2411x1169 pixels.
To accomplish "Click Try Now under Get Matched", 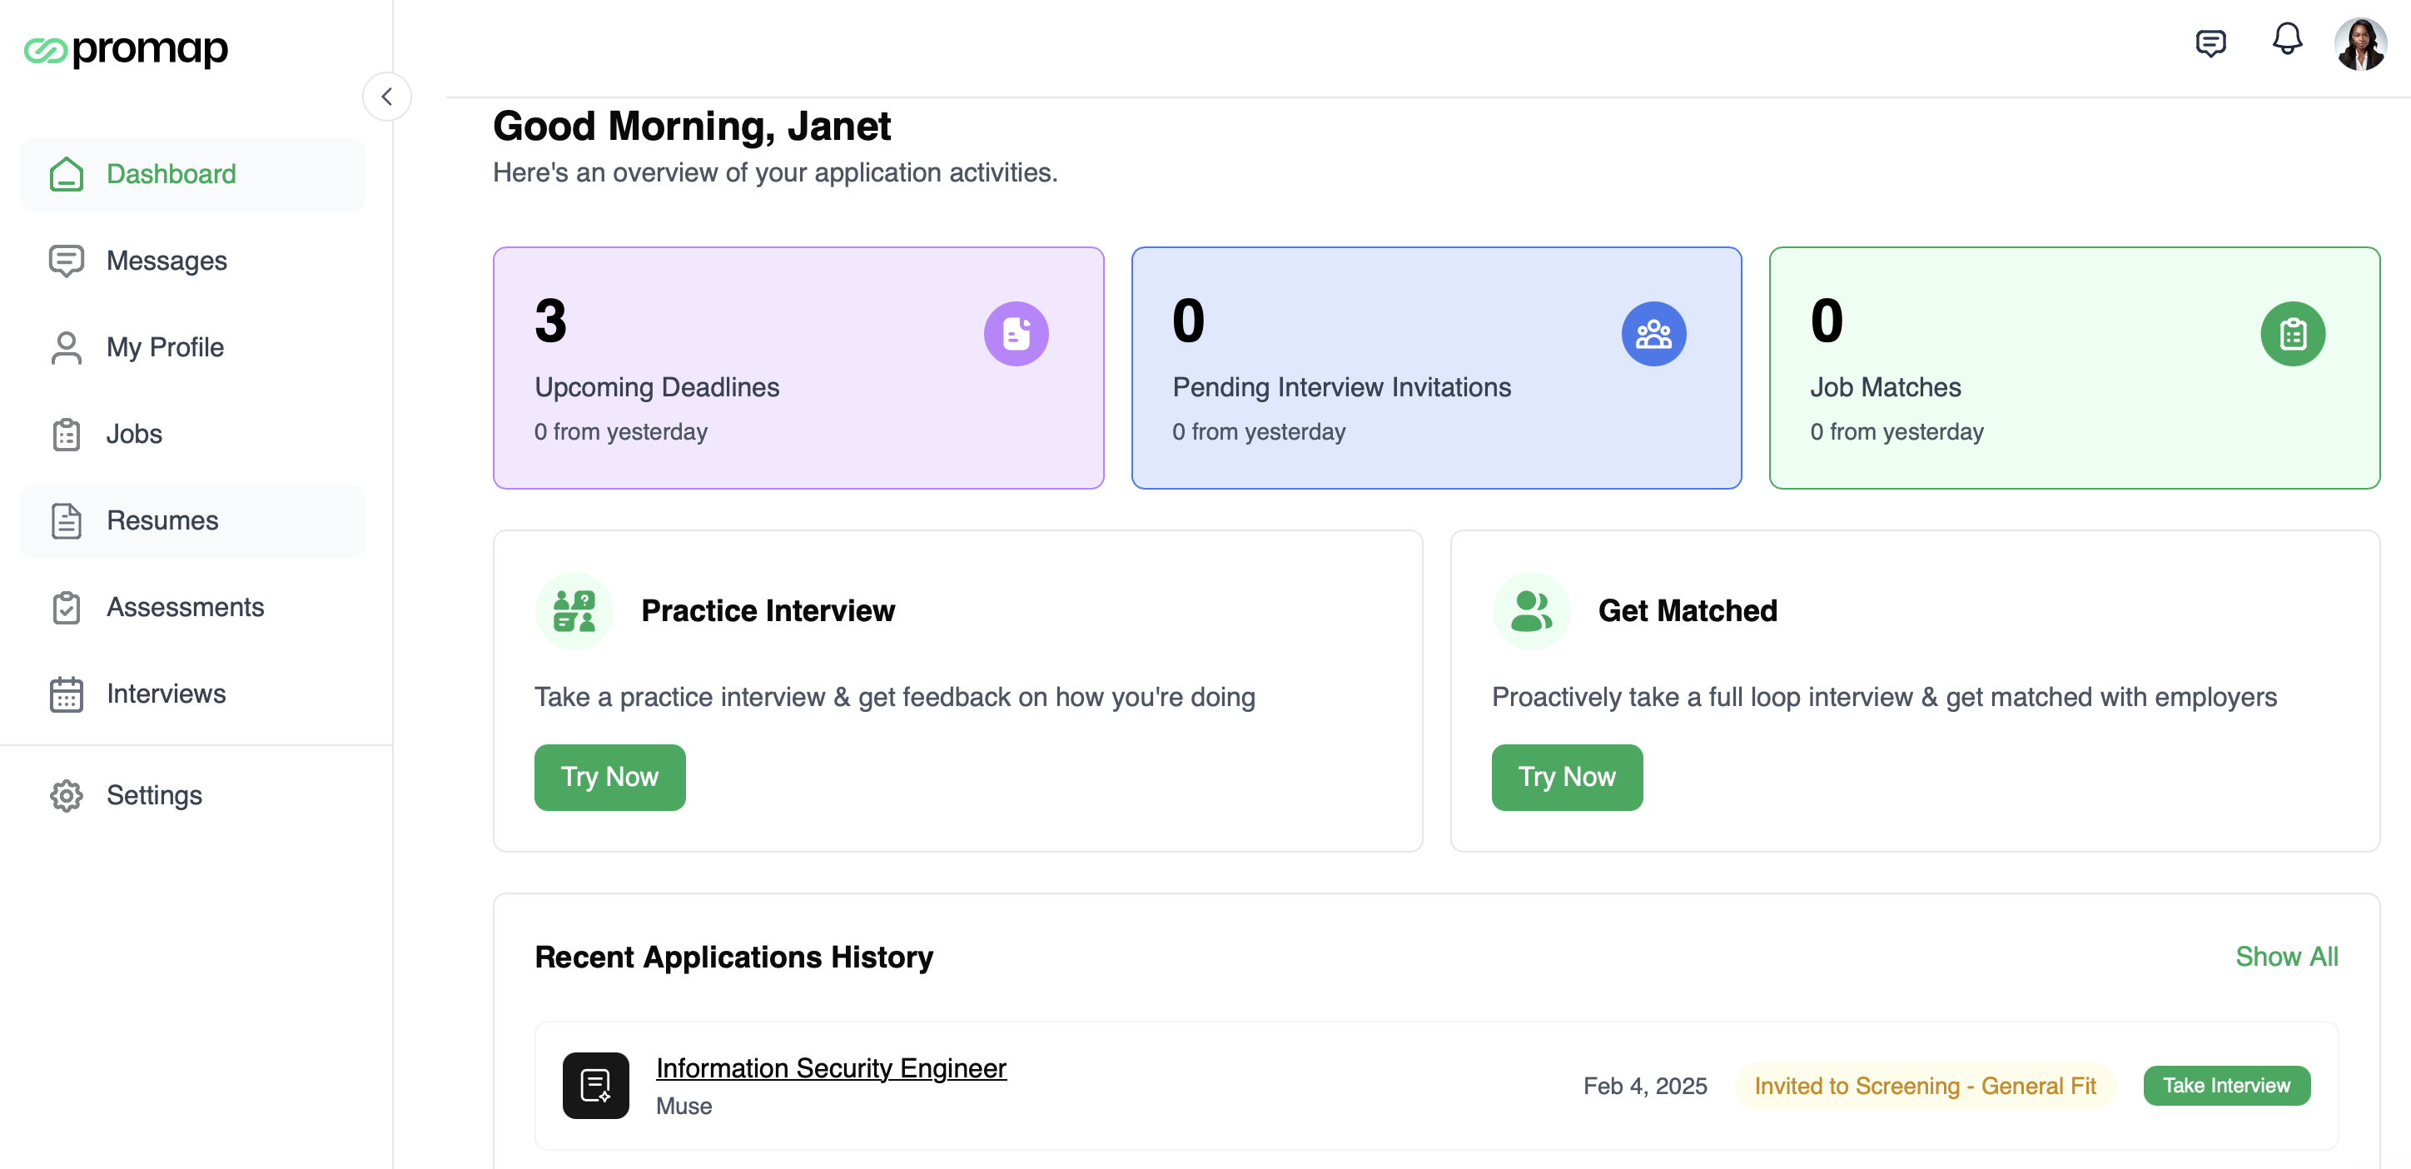I will coord(1567,778).
